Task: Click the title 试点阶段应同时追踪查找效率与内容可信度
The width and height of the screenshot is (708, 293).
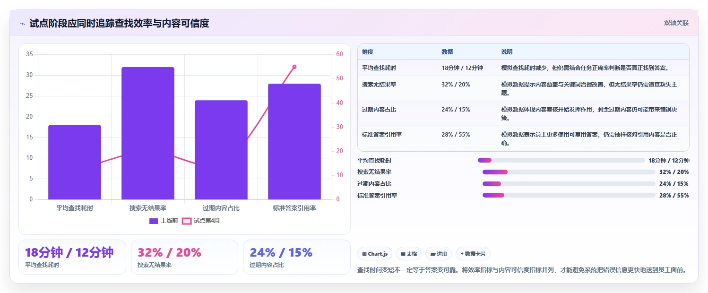Action: pos(119,24)
